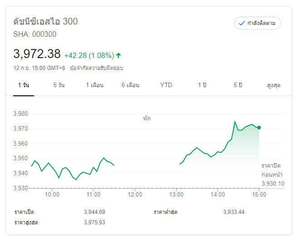Click the ราคาปิดก่อนหน้า previous close label
Image resolution: width=299 pixels, height=242 pixels.
click(x=272, y=170)
